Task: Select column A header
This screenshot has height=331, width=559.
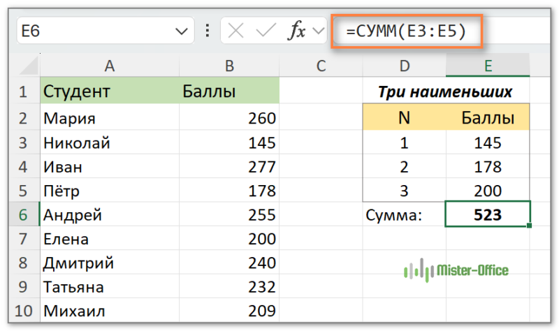Action: 109,66
